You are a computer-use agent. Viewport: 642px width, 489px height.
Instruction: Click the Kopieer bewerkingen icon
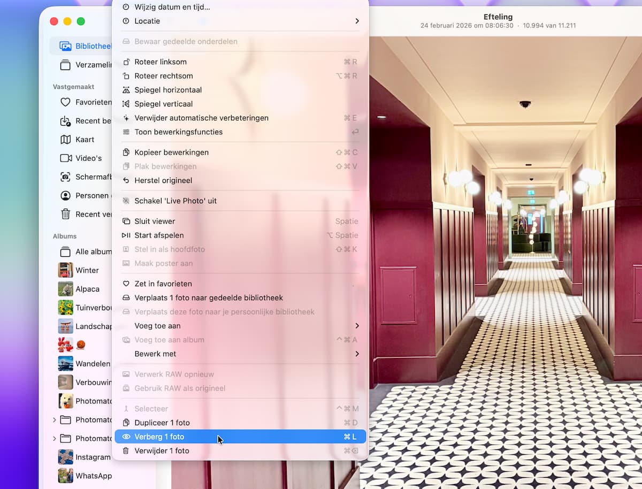126,152
